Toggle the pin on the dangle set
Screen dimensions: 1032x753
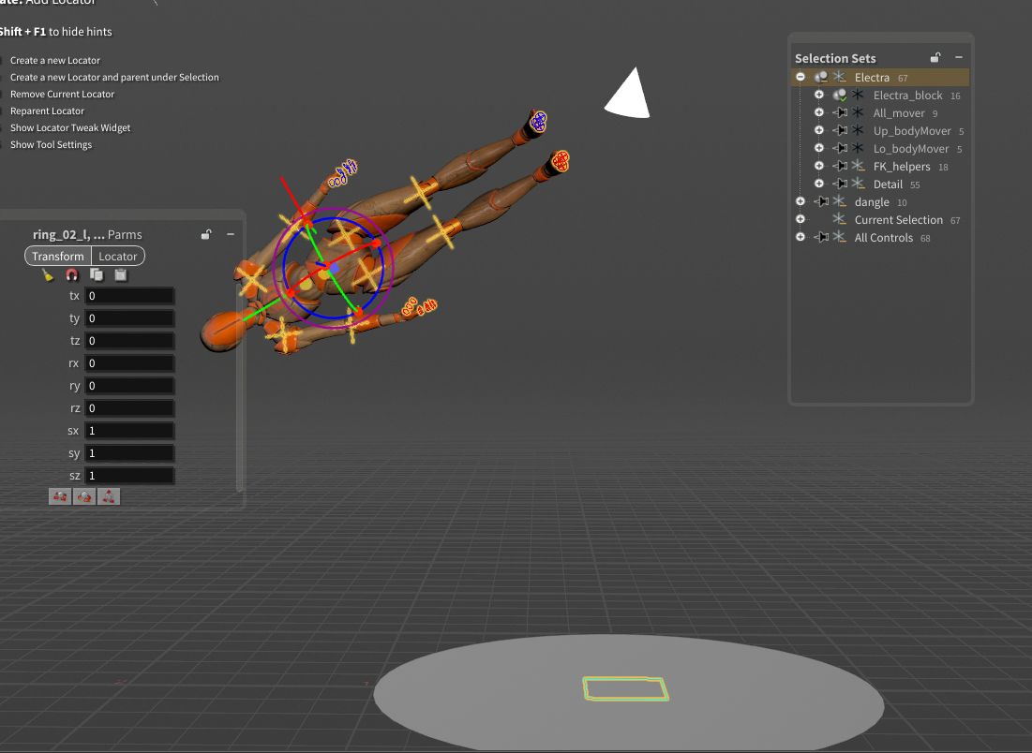[821, 202]
